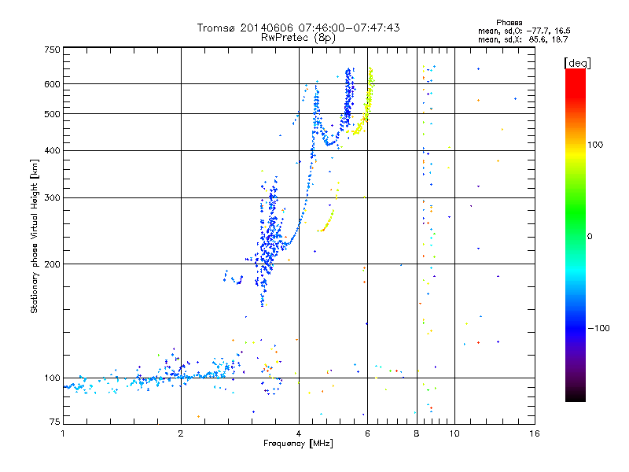Select the 'mean, sd,X: 85.6, 18.7' line
The width and height of the screenshot is (629, 472).
pos(523,39)
